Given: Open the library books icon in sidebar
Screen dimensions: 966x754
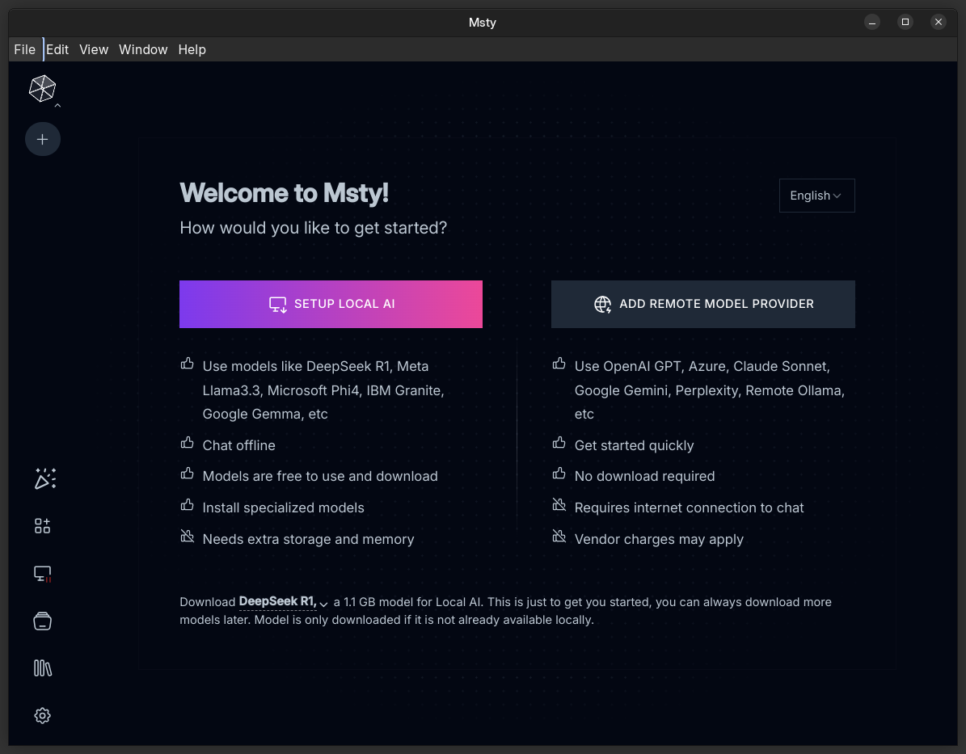Looking at the screenshot, I should [43, 668].
